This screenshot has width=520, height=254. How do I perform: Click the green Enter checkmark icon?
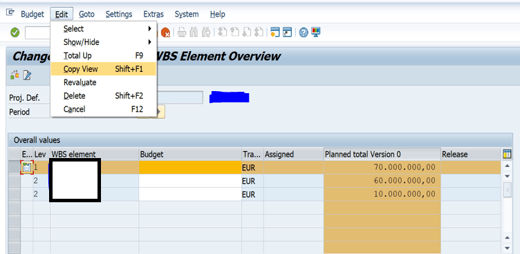click(x=15, y=32)
